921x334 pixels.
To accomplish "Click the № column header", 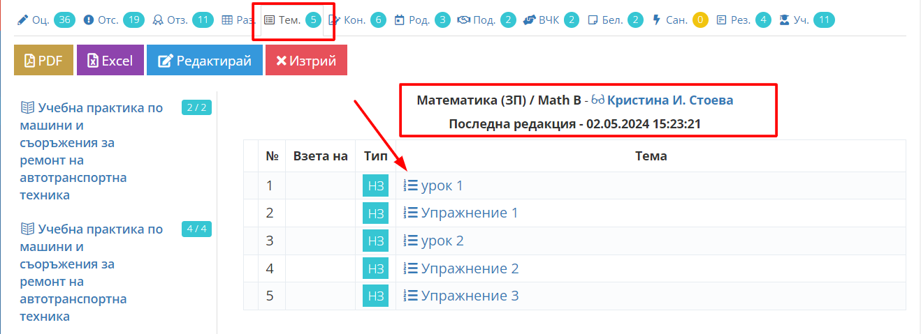I will pyautogui.click(x=272, y=156).
